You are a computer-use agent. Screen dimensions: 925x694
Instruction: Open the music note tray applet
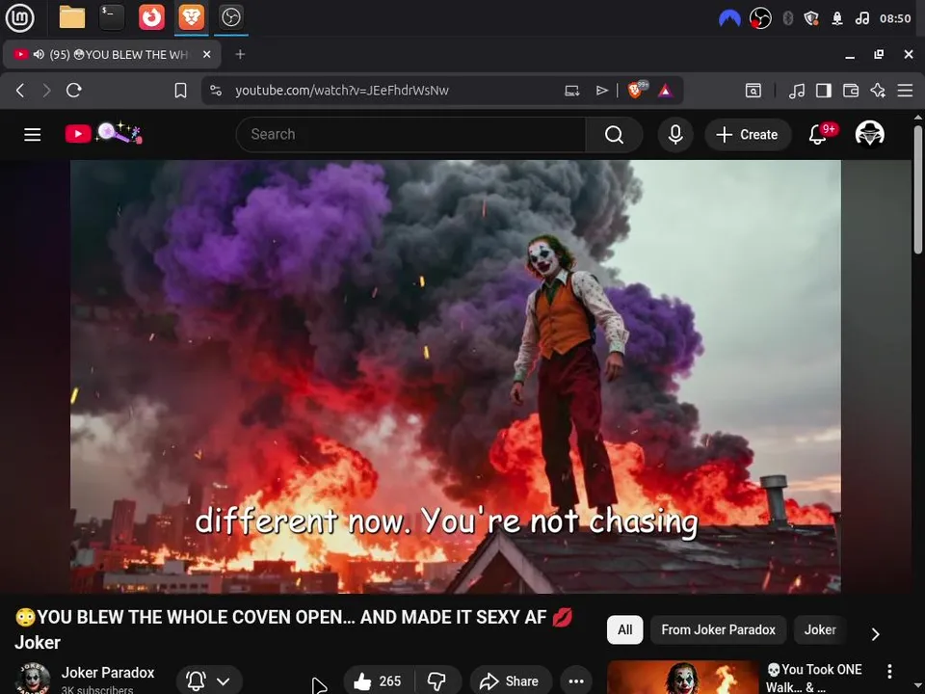pos(861,18)
